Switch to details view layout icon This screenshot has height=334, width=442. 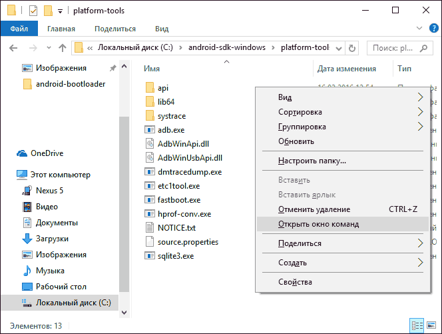tap(417, 325)
